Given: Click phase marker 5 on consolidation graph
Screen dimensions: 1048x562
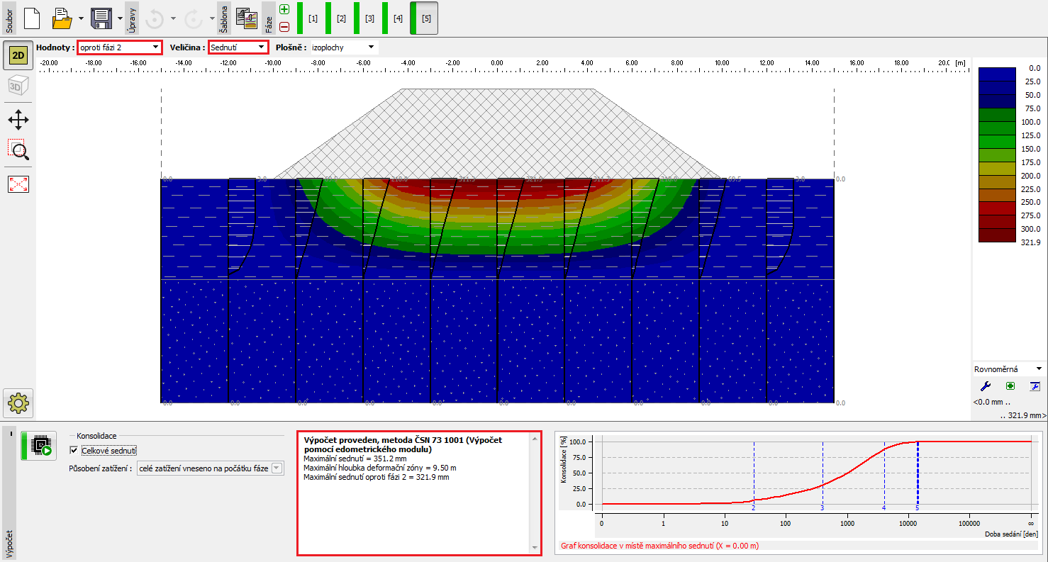Looking at the screenshot, I should click(x=918, y=508).
